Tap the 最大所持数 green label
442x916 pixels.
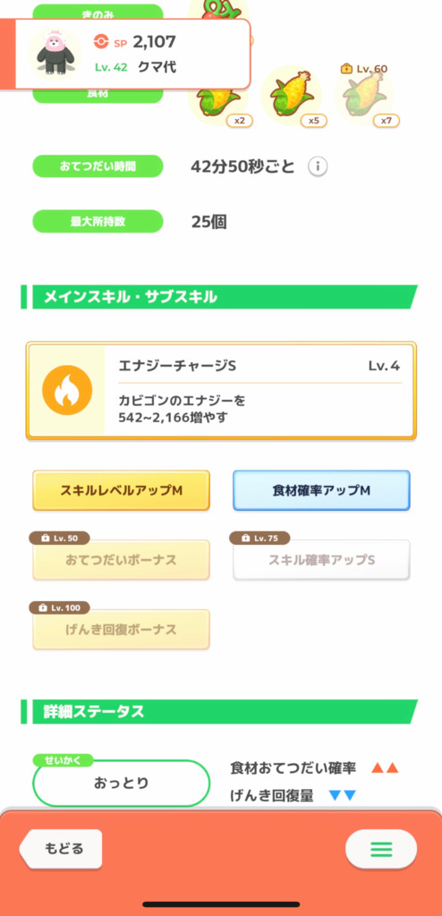click(98, 222)
